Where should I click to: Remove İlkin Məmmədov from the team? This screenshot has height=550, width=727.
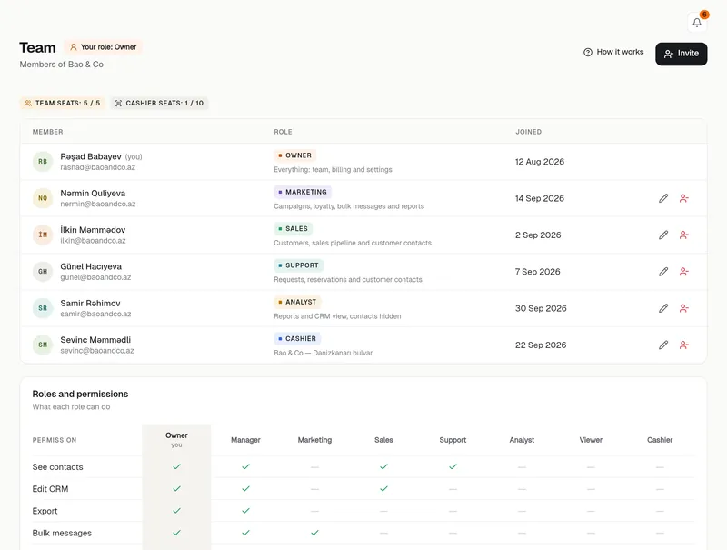point(684,235)
